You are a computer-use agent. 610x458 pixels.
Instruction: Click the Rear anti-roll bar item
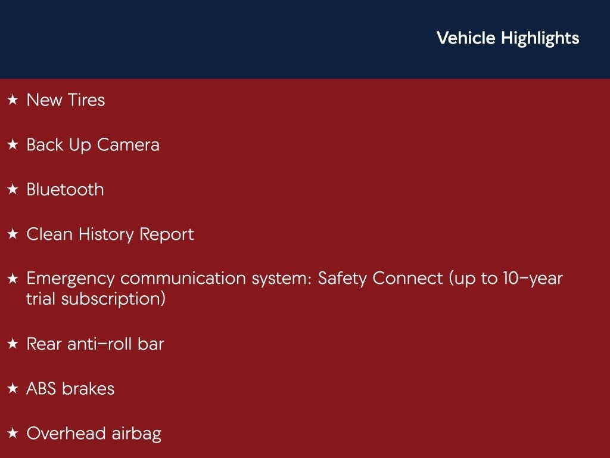[x=95, y=344]
